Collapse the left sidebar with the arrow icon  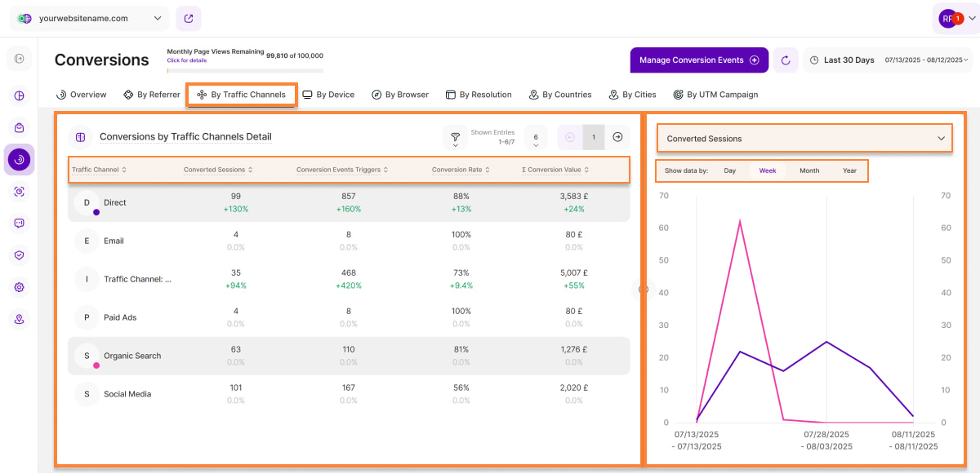[x=20, y=59]
